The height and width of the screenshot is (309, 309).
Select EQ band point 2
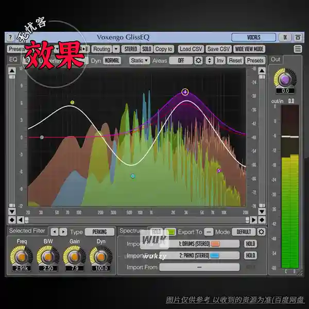pyautogui.click(x=72, y=102)
